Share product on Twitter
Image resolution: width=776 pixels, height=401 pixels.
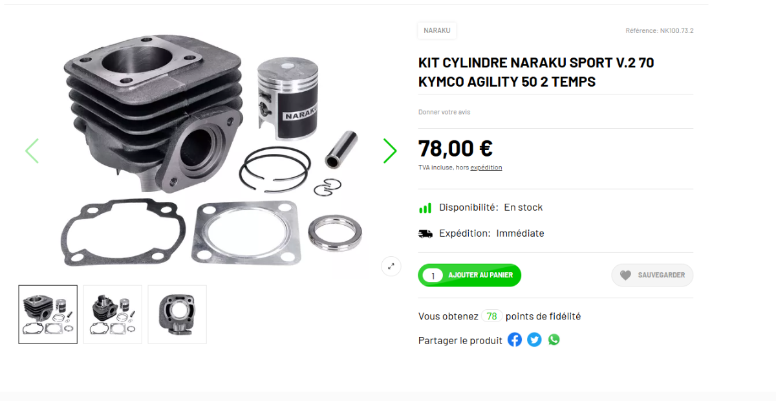tap(534, 340)
